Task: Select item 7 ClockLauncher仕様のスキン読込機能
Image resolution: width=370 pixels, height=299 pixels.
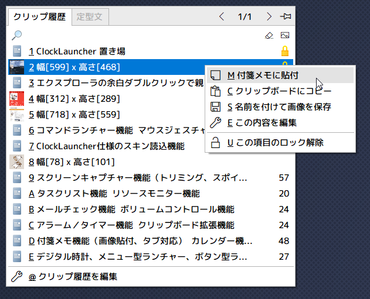Action: pyautogui.click(x=107, y=146)
